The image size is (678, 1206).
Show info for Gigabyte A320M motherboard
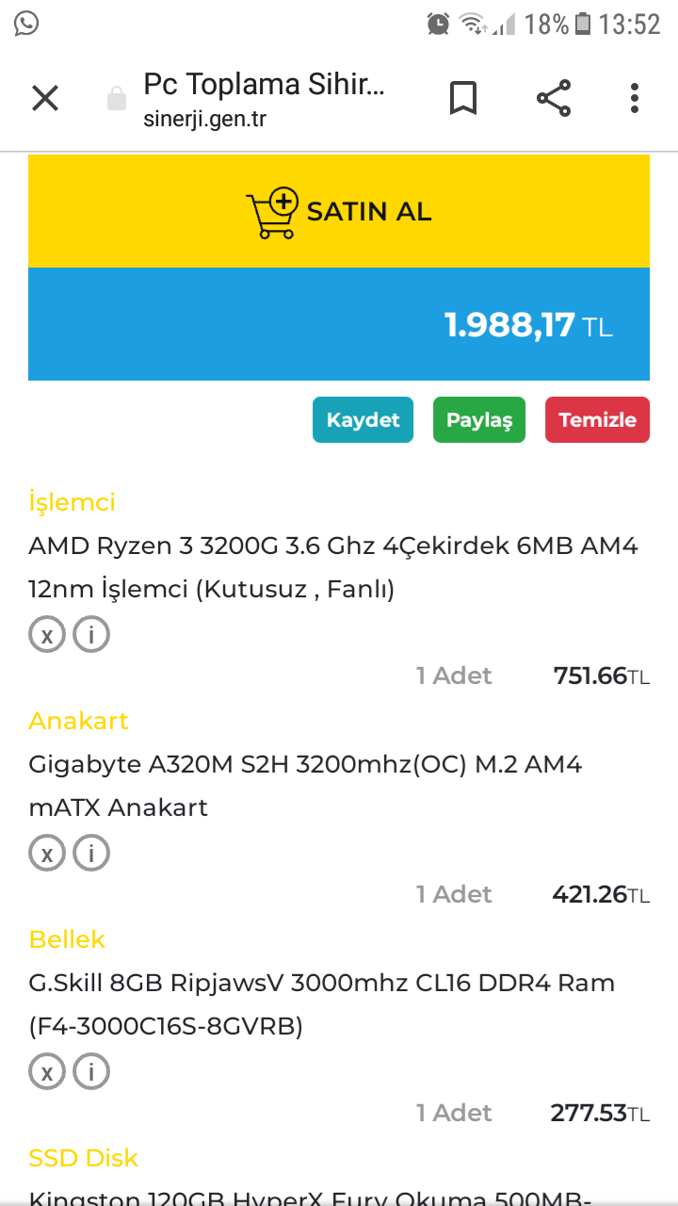tap(91, 854)
